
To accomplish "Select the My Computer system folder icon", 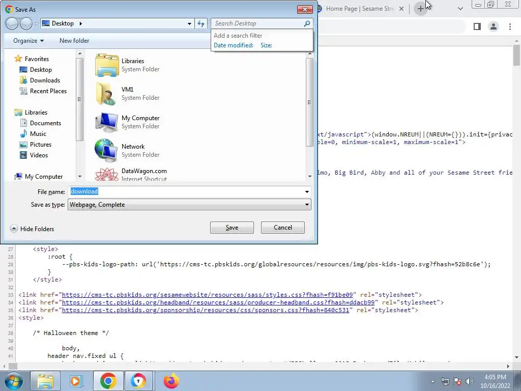I will pyautogui.click(x=107, y=122).
